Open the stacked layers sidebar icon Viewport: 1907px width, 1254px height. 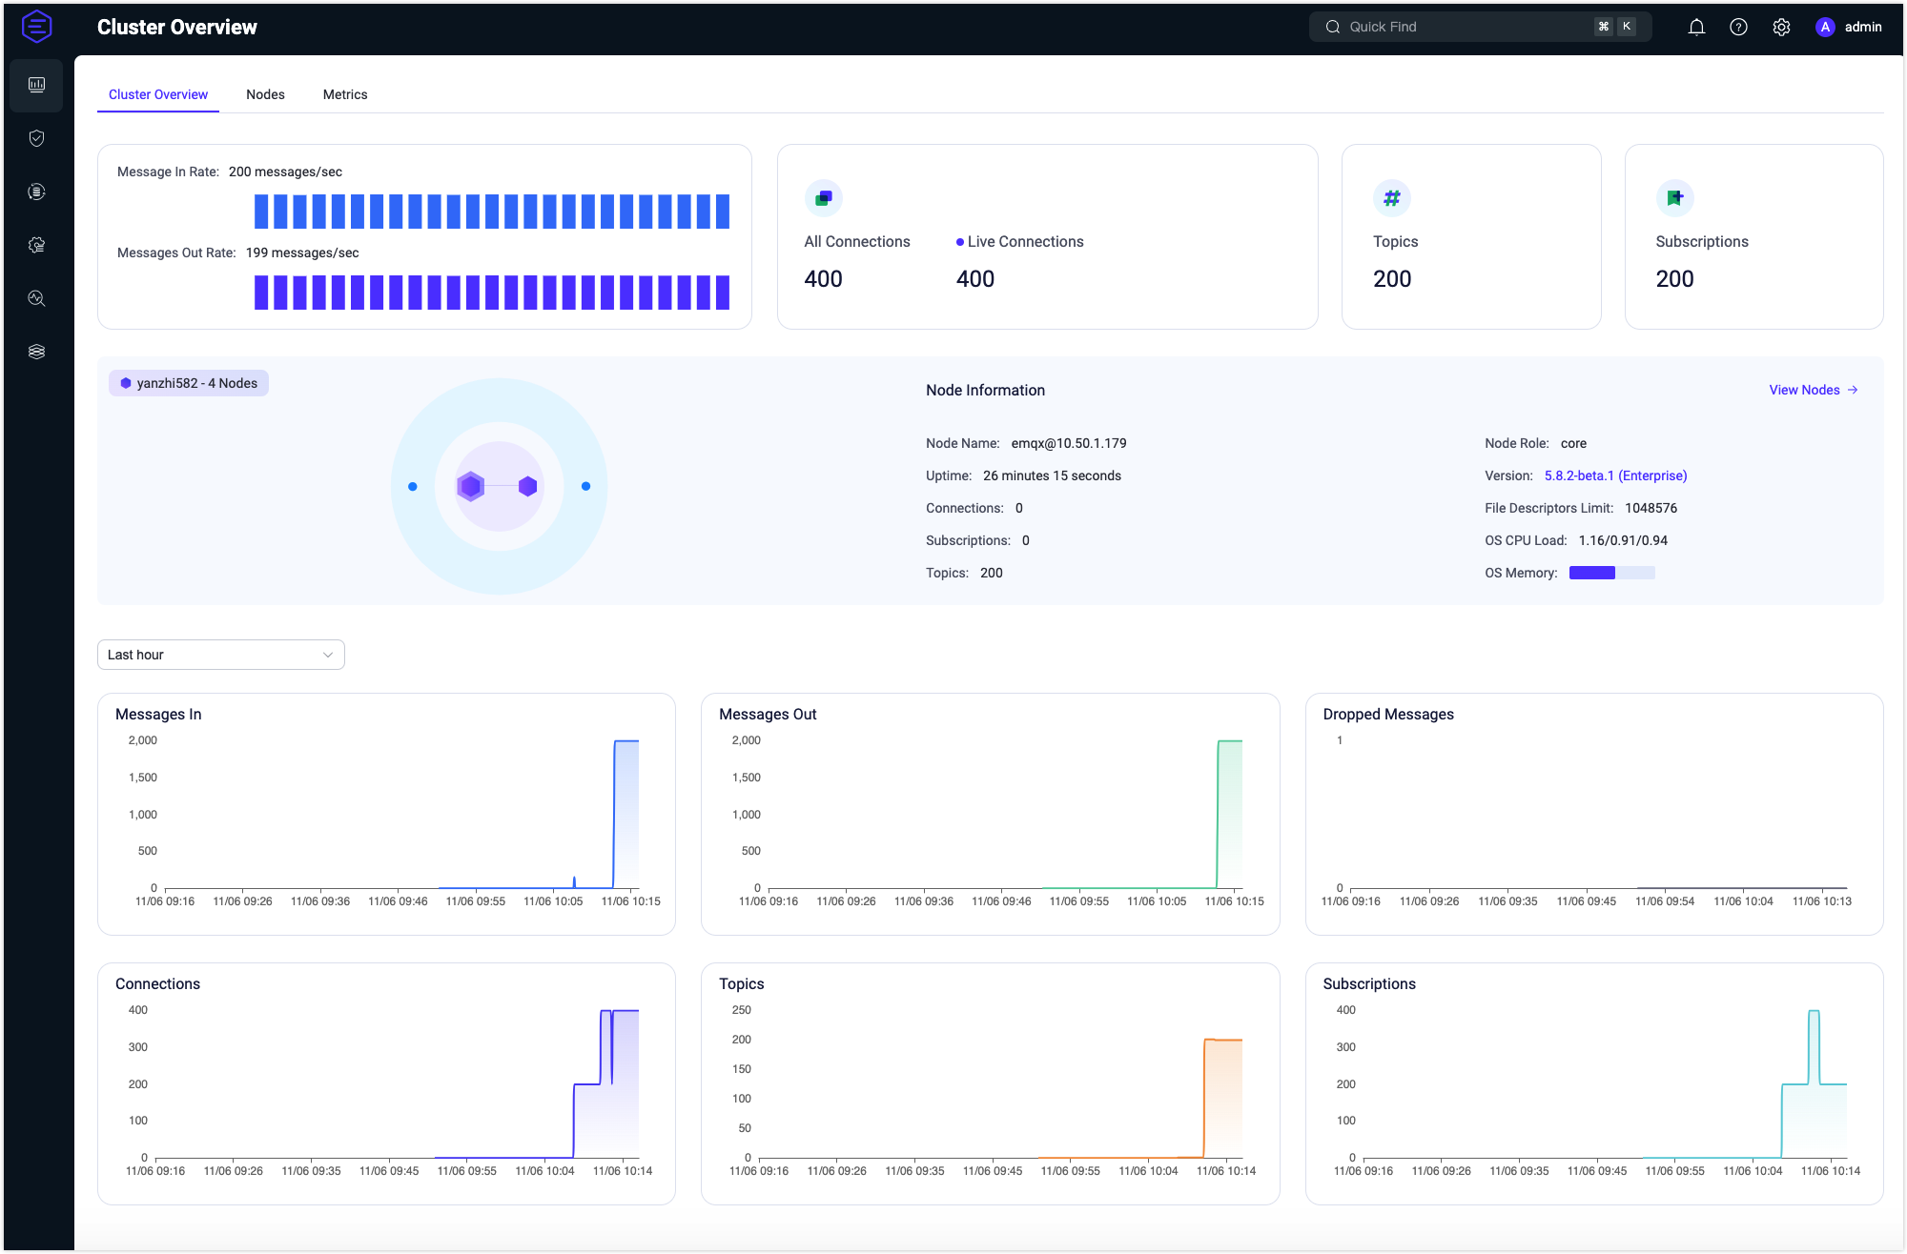point(36,352)
